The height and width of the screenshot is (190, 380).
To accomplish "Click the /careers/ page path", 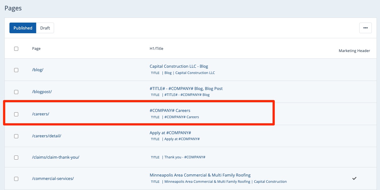I will point(41,114).
